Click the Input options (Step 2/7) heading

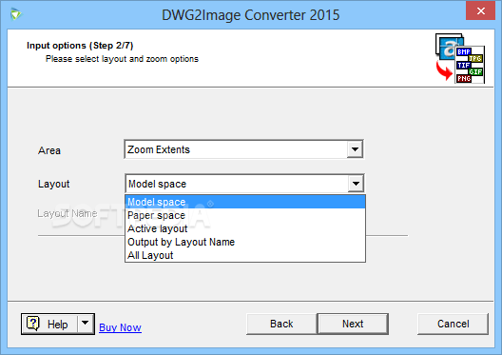(x=80, y=46)
